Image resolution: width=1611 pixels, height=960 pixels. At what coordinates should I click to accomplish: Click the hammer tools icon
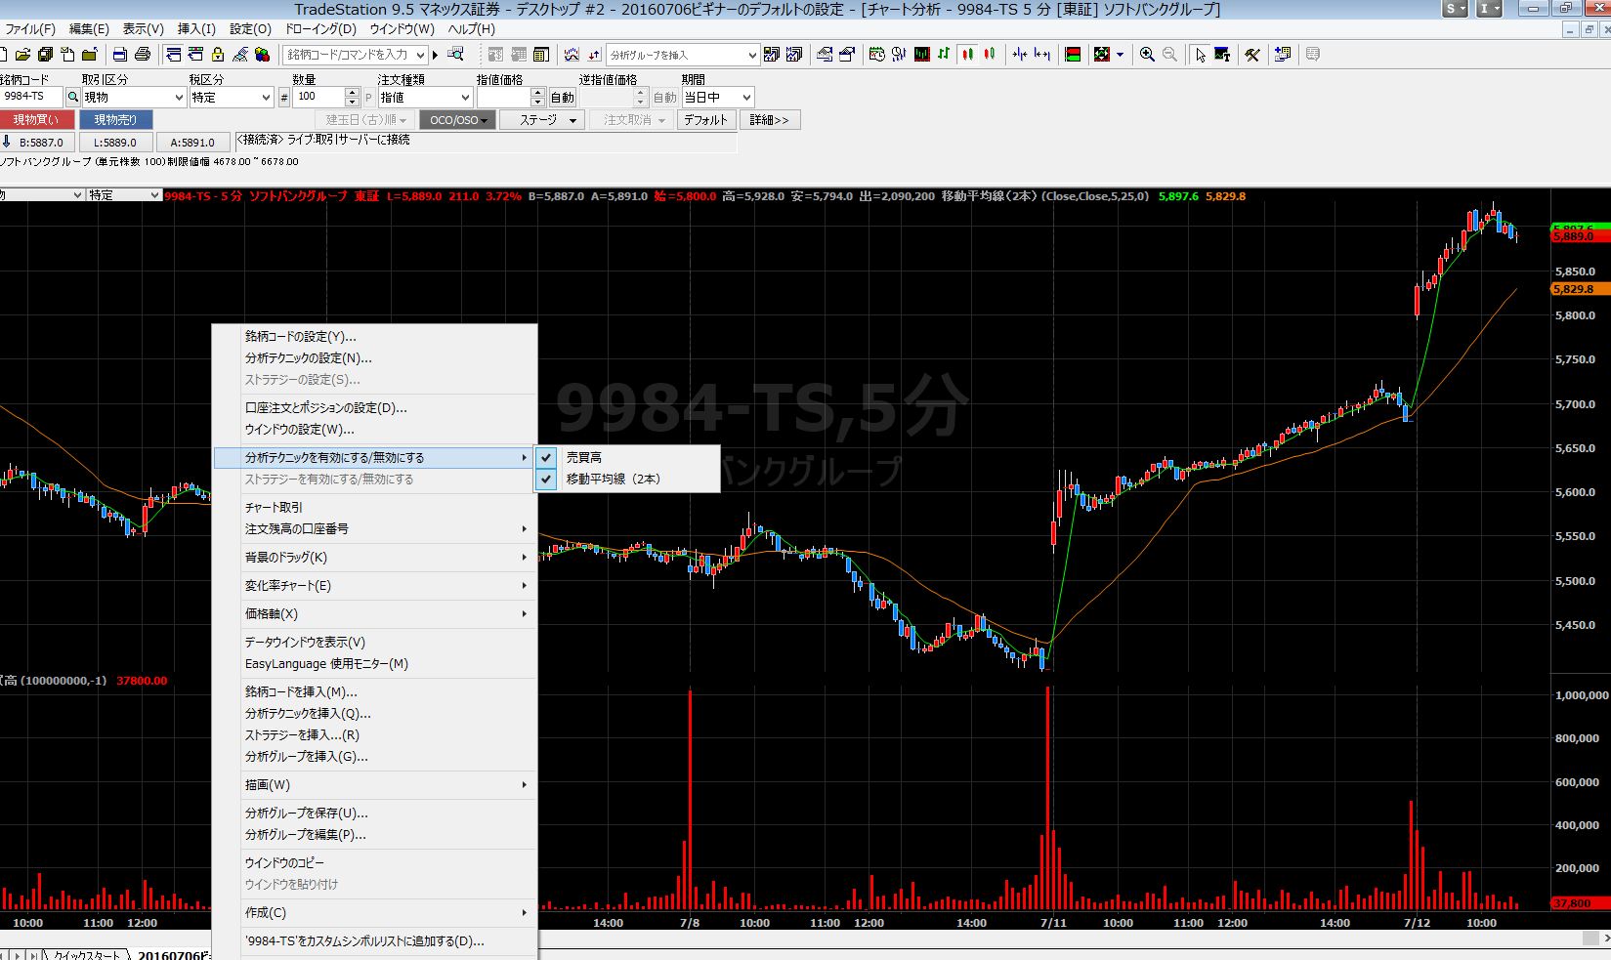(x=1252, y=54)
